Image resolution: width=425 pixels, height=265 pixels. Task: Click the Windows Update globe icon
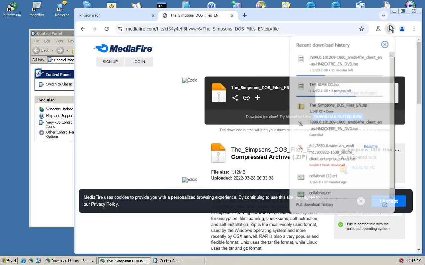[42, 109]
